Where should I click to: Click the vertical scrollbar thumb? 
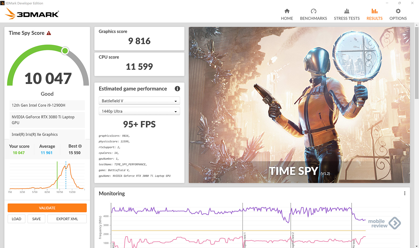tap(417, 63)
